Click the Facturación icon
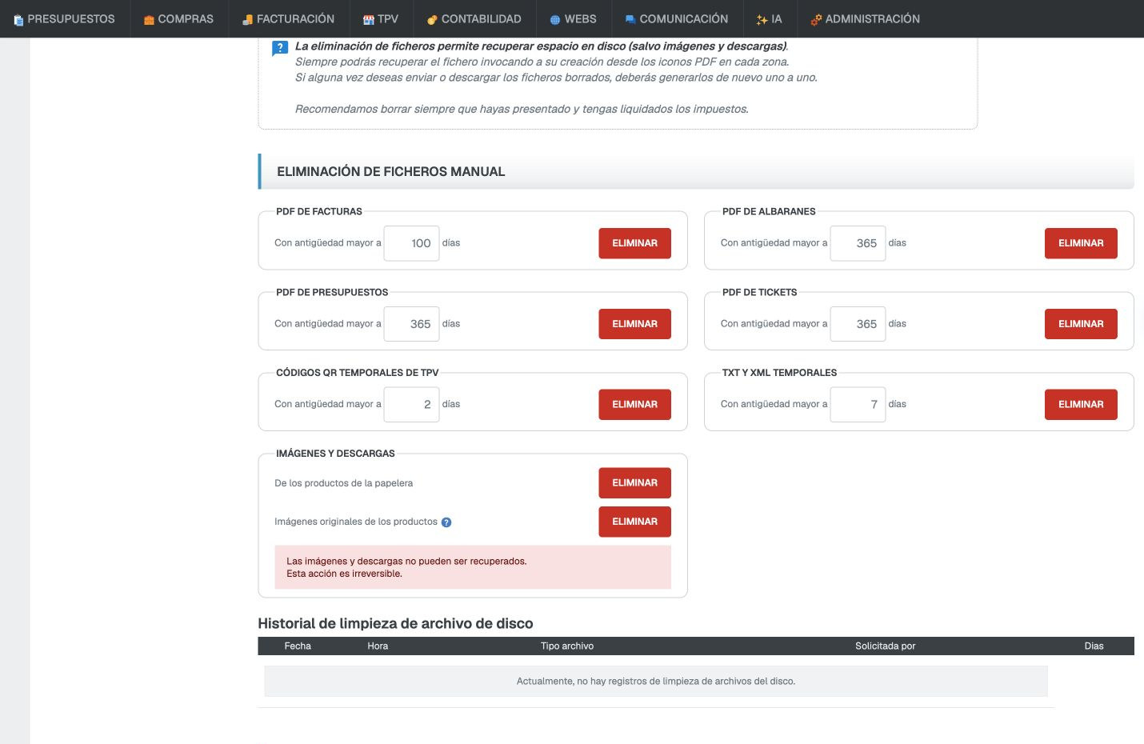The height and width of the screenshot is (744, 1144). pyautogui.click(x=248, y=20)
